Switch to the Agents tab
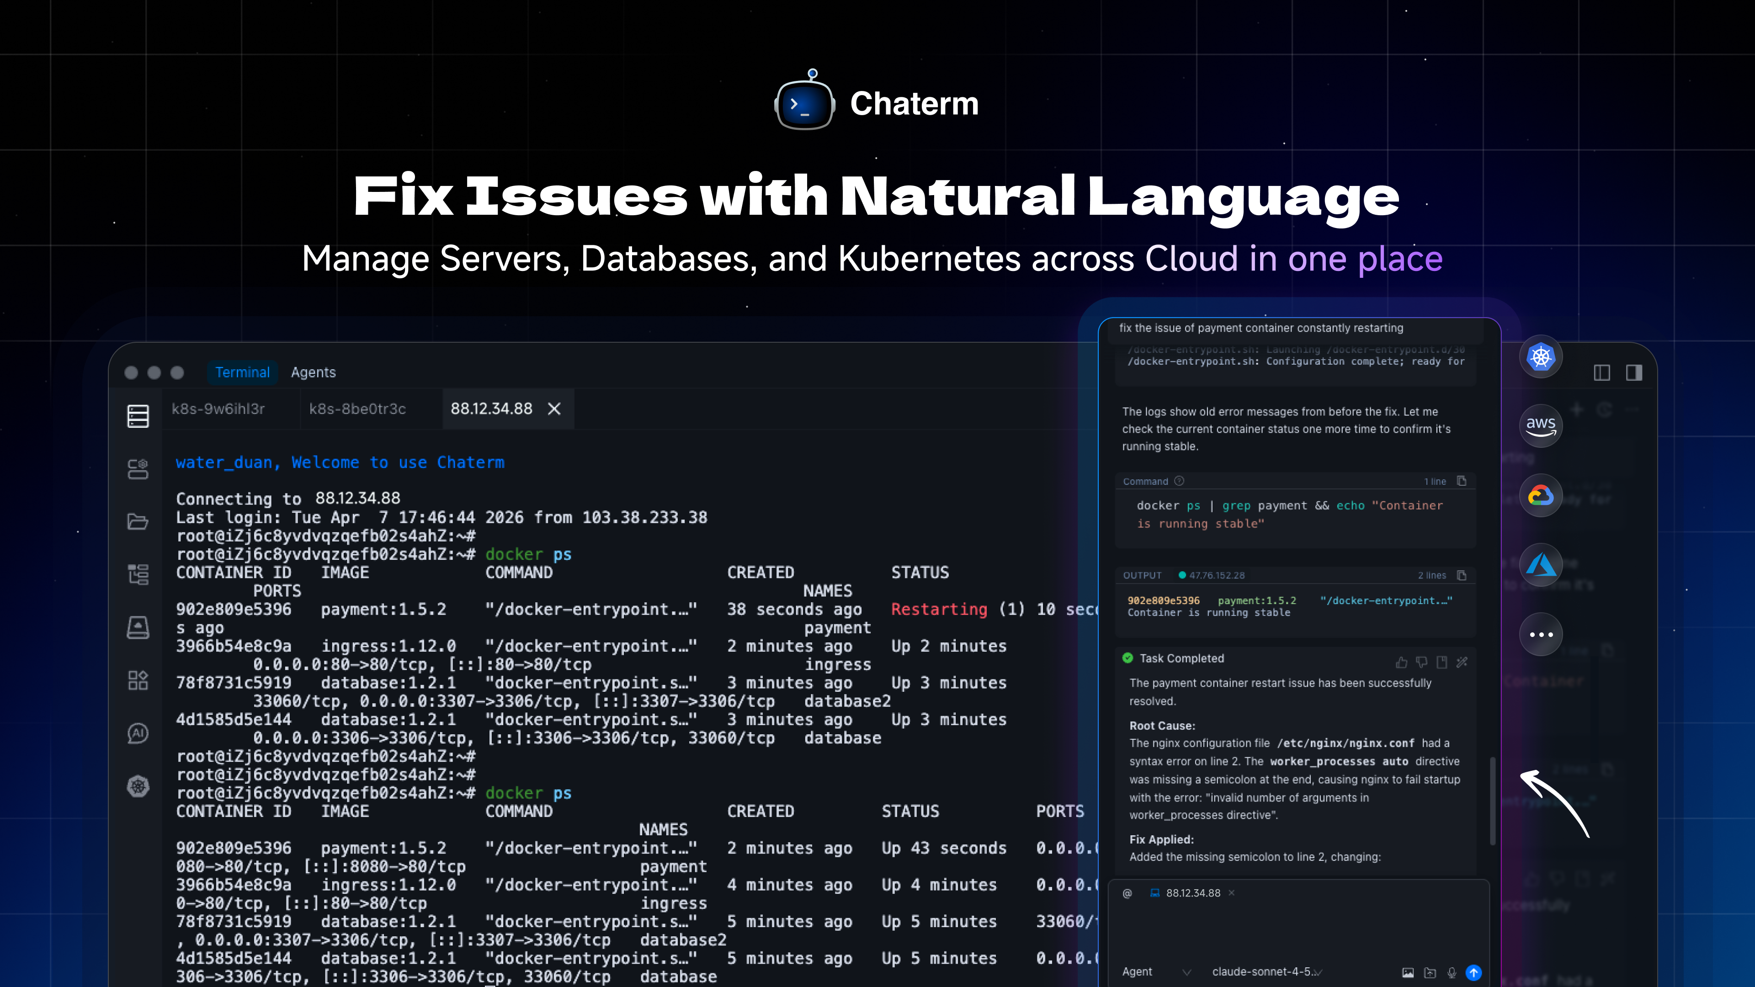This screenshot has width=1755, height=987. point(314,372)
